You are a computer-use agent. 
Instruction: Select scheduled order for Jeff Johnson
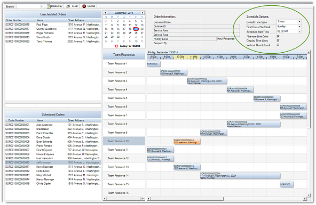pos(53,162)
